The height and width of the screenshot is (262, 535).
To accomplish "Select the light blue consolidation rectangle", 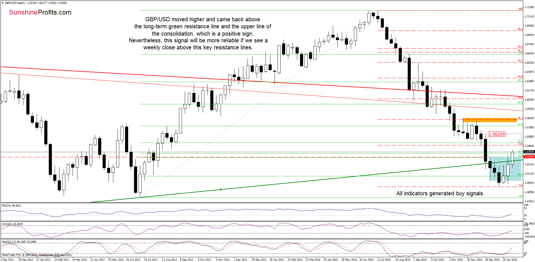I will point(506,169).
